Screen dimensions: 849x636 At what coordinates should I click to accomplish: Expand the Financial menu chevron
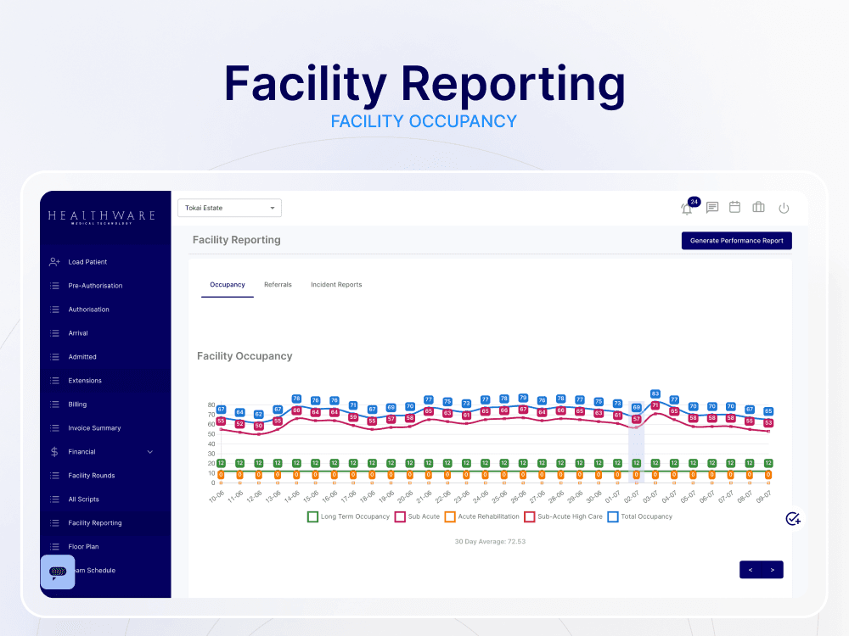coord(150,452)
